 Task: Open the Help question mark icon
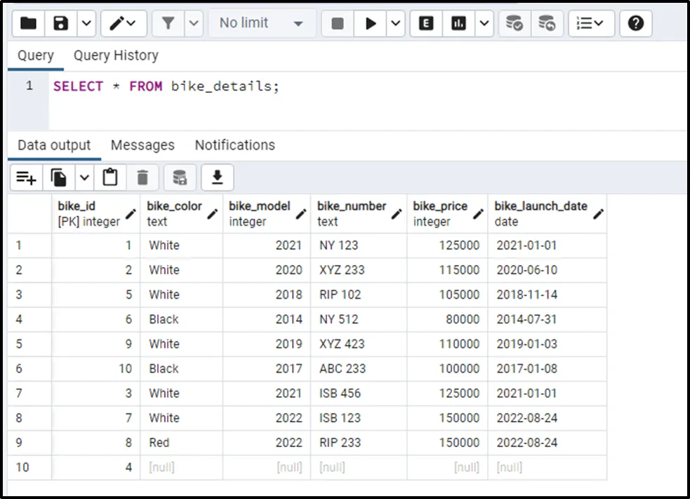636,23
